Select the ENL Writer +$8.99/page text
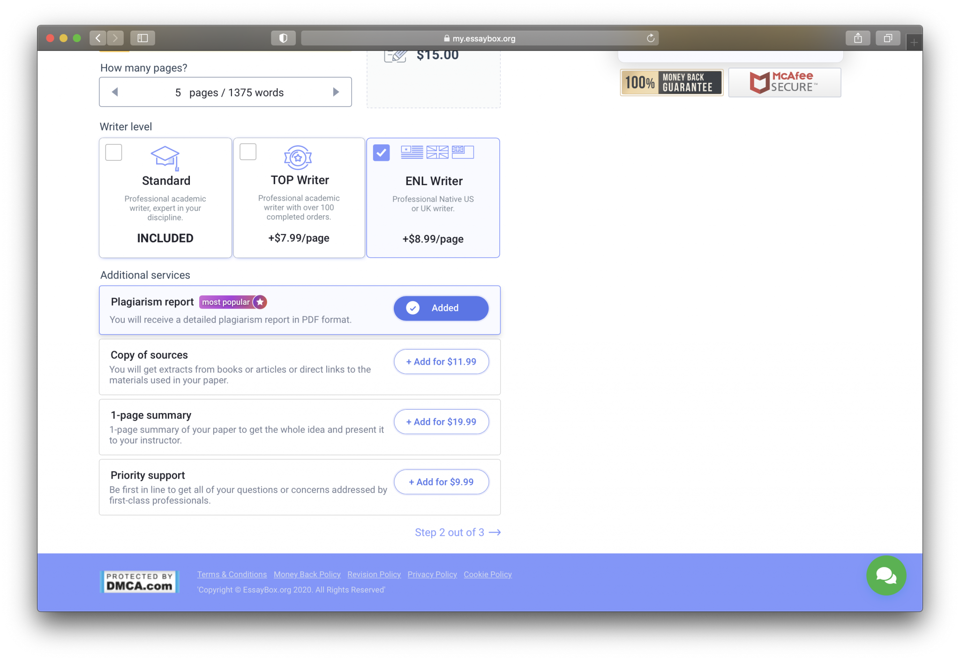 (x=433, y=239)
